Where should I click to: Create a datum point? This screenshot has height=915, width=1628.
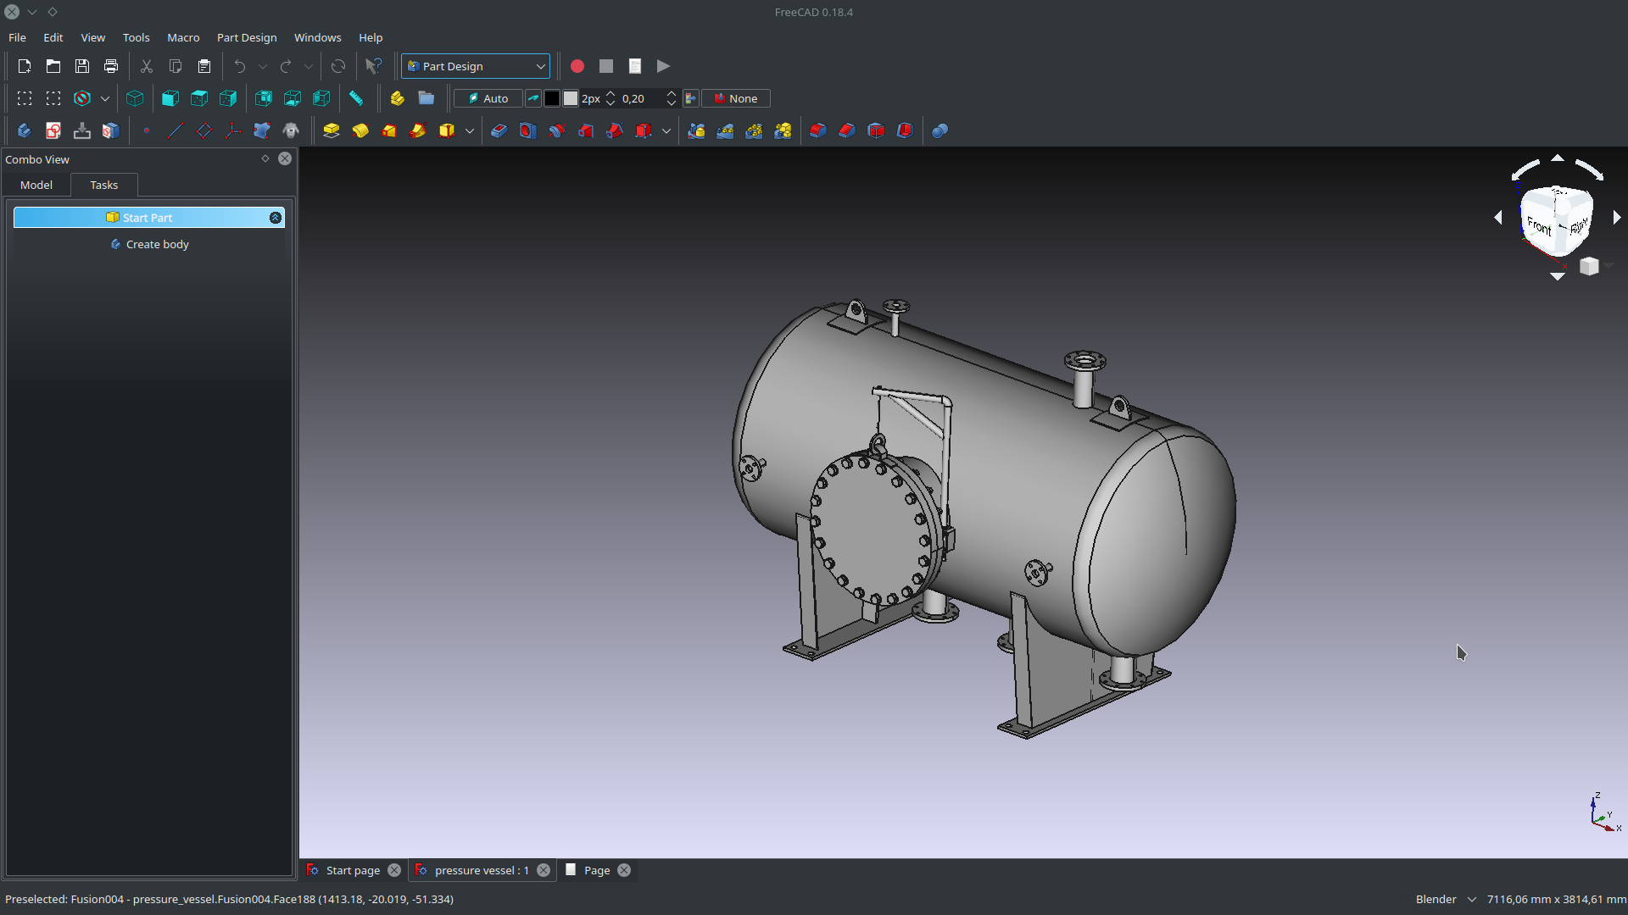[x=147, y=130]
